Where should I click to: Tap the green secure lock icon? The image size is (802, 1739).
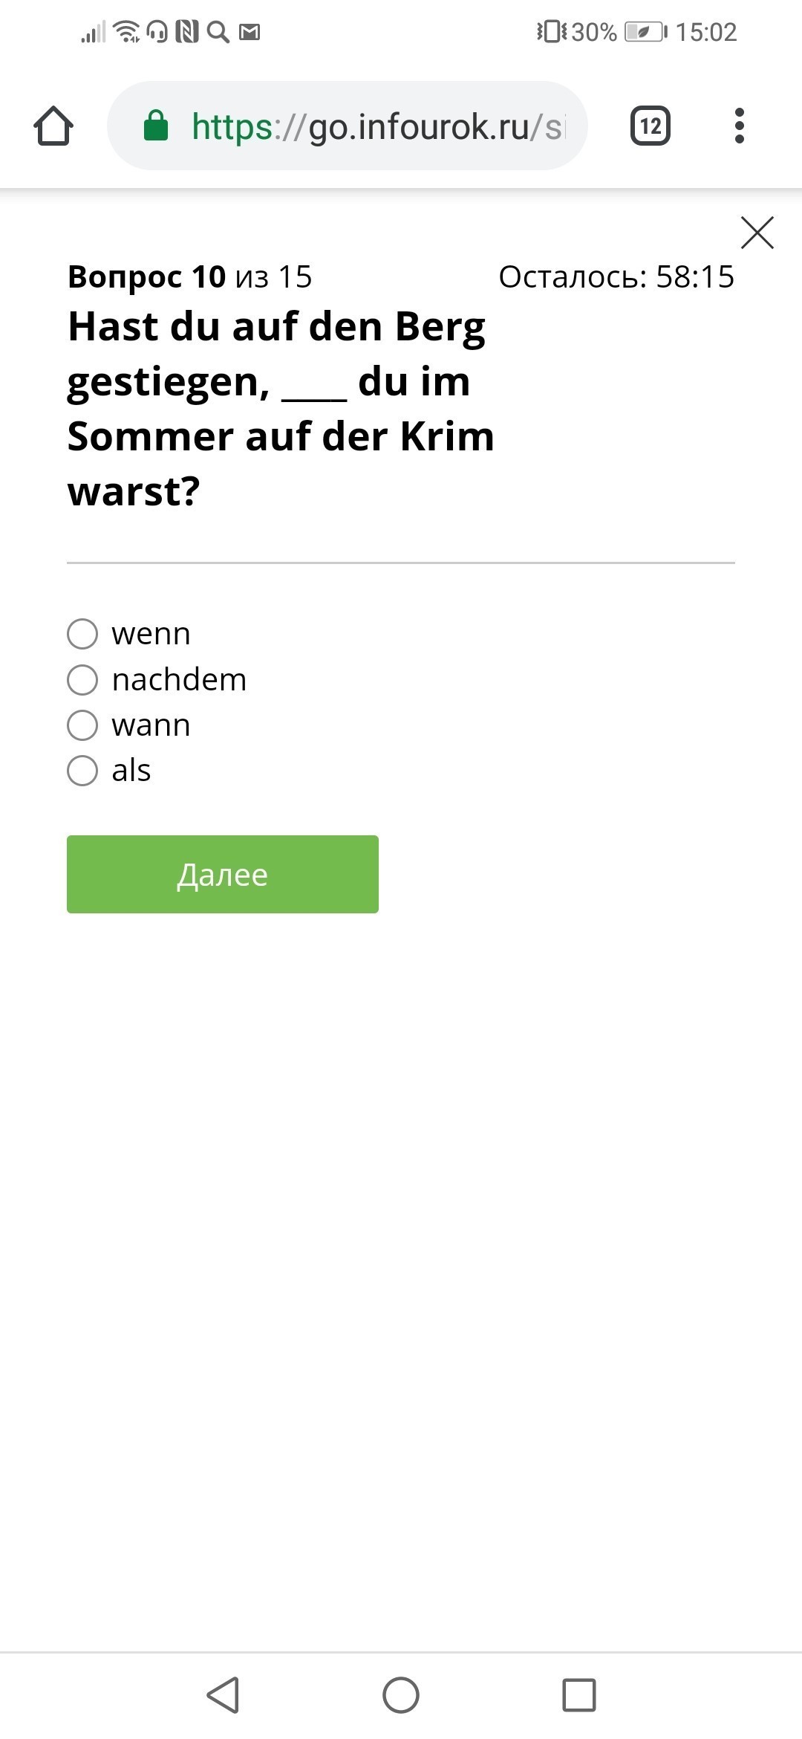pos(155,126)
